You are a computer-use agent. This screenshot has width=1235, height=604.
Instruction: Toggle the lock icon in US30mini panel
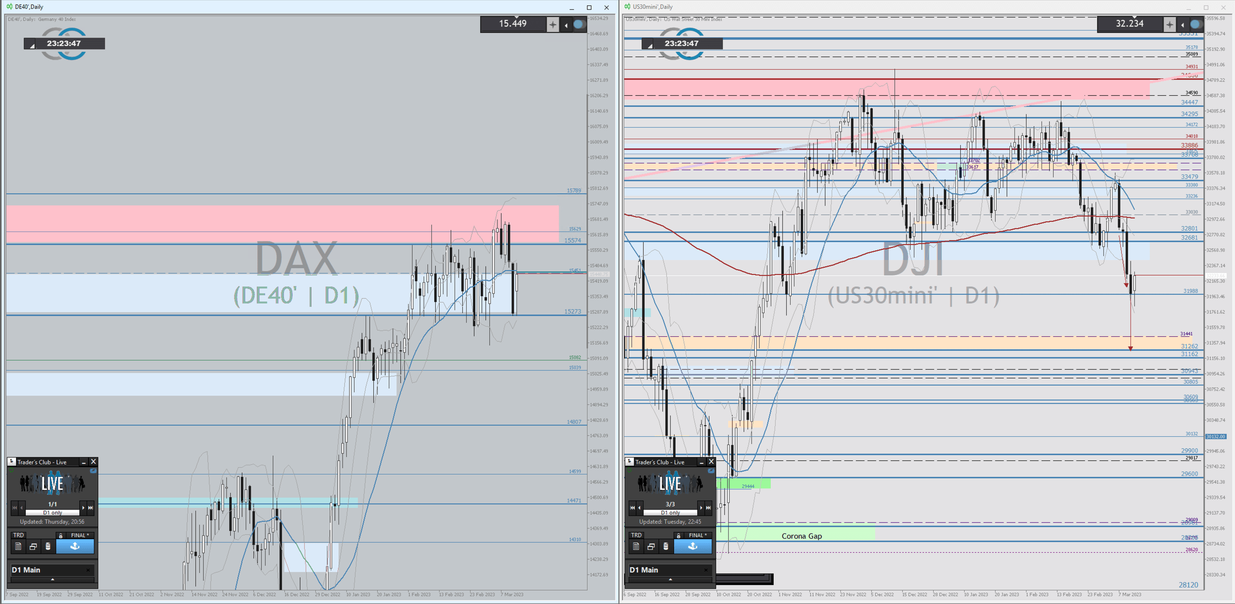pyautogui.click(x=678, y=535)
